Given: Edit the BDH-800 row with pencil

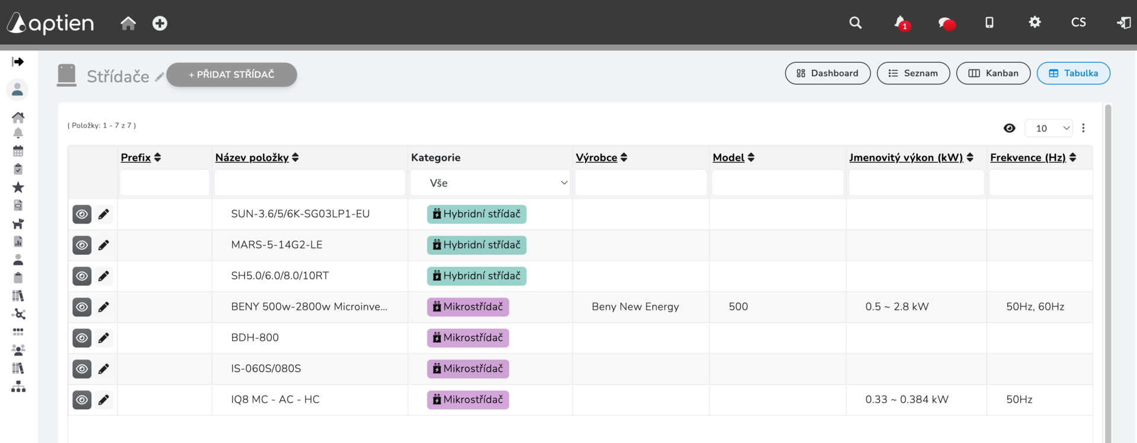Looking at the screenshot, I should 104,338.
